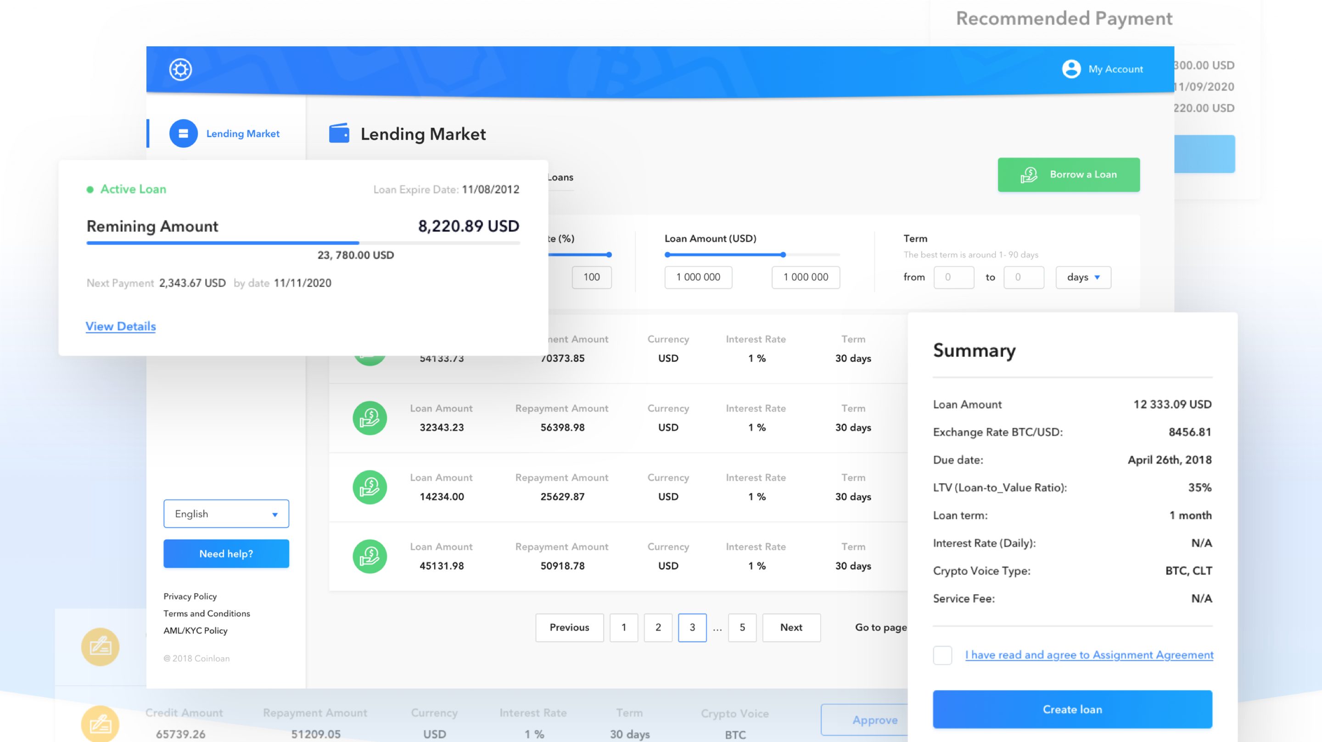Click the interest rate slider handle

(x=609, y=255)
